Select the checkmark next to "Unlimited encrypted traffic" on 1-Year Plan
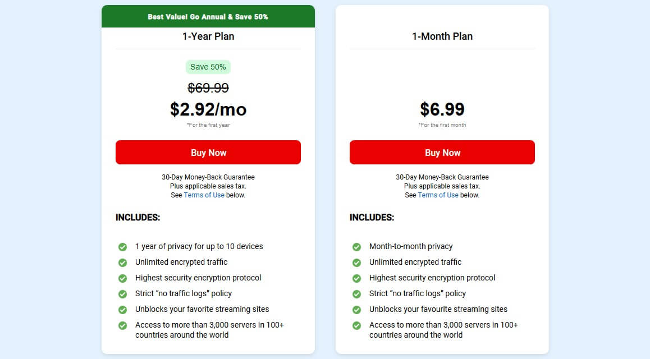Image resolution: width=650 pixels, height=359 pixels. [123, 262]
